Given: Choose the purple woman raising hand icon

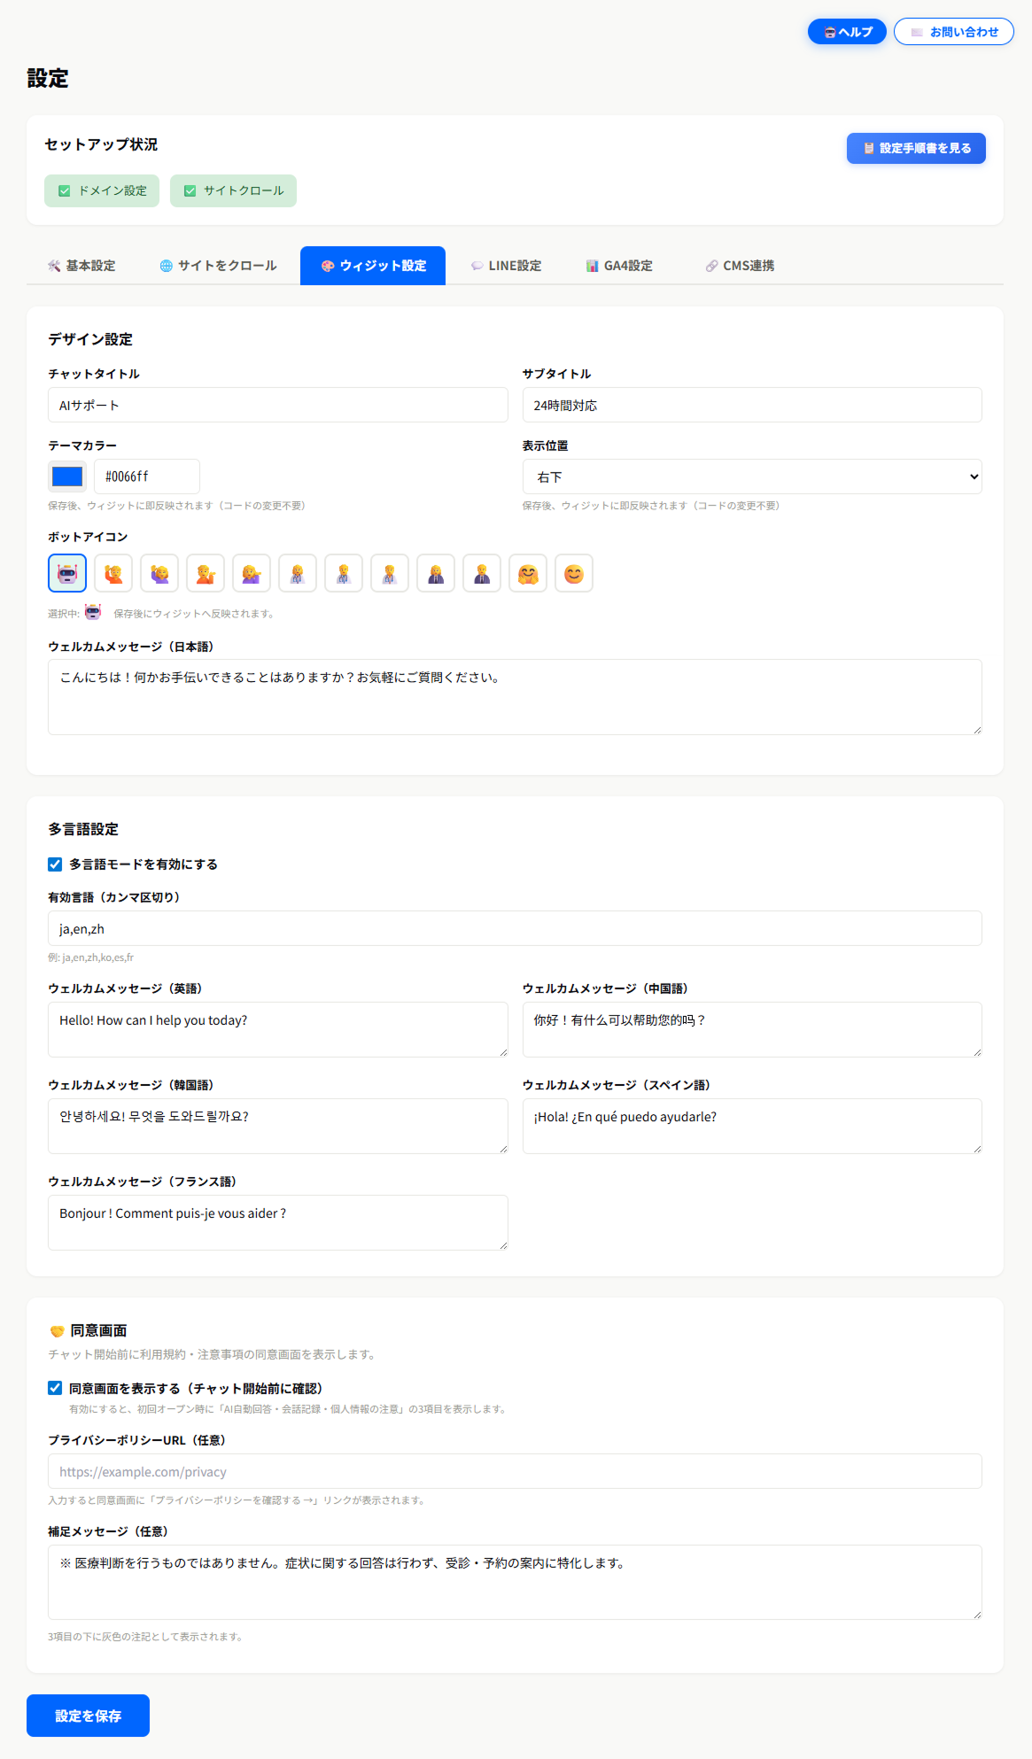Looking at the screenshot, I should pyautogui.click(x=159, y=573).
